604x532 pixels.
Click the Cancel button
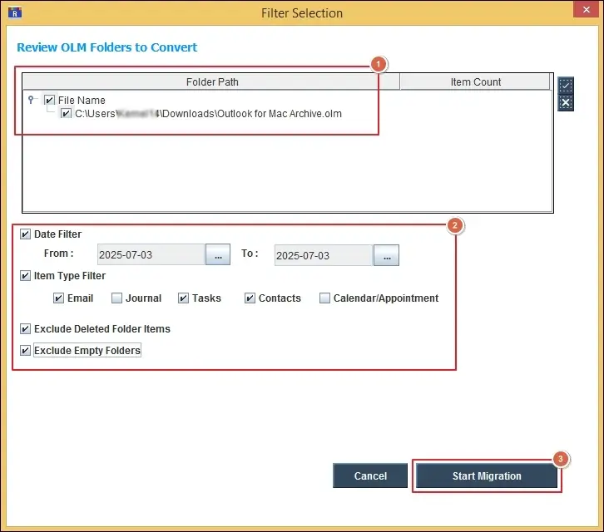click(x=370, y=475)
